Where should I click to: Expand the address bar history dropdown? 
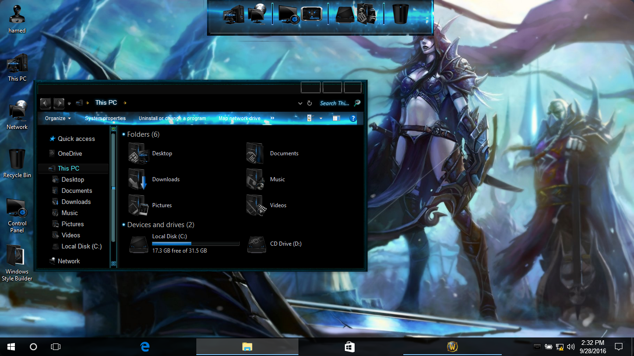[x=300, y=103]
